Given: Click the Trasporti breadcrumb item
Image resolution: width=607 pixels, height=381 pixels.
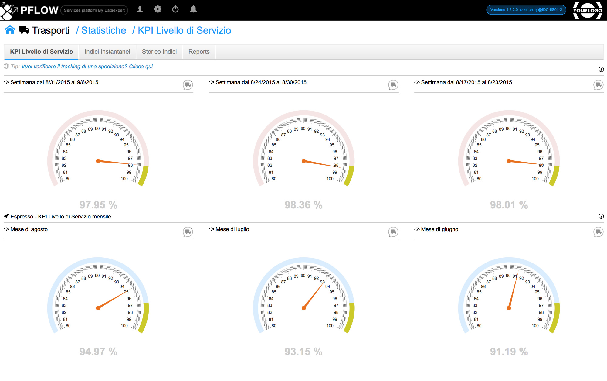Looking at the screenshot, I should coord(50,30).
